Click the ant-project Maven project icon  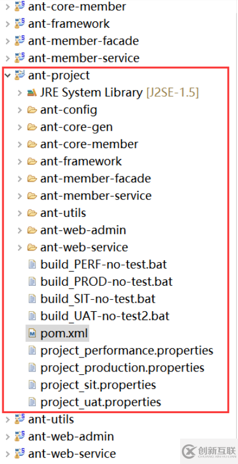20,75
